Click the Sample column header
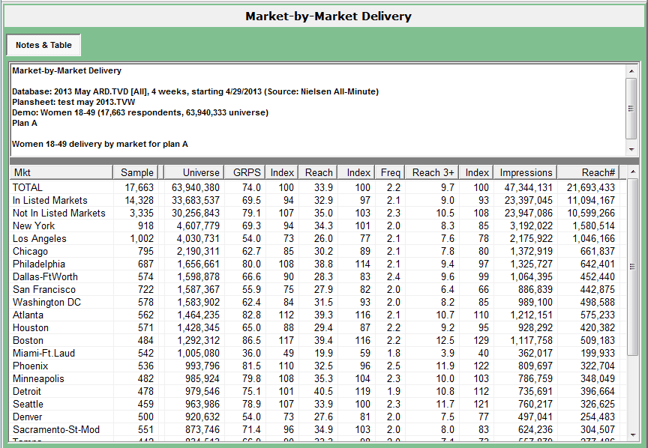 136,172
